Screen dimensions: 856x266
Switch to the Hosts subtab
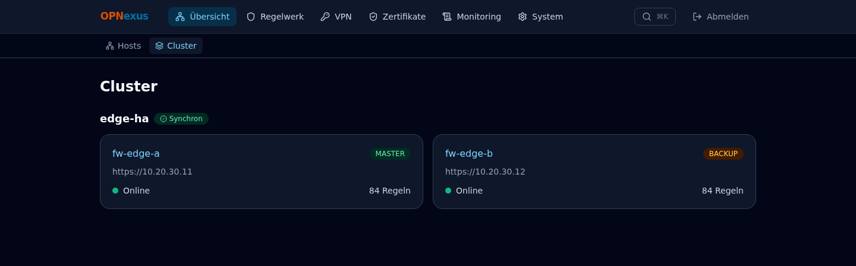pos(123,46)
